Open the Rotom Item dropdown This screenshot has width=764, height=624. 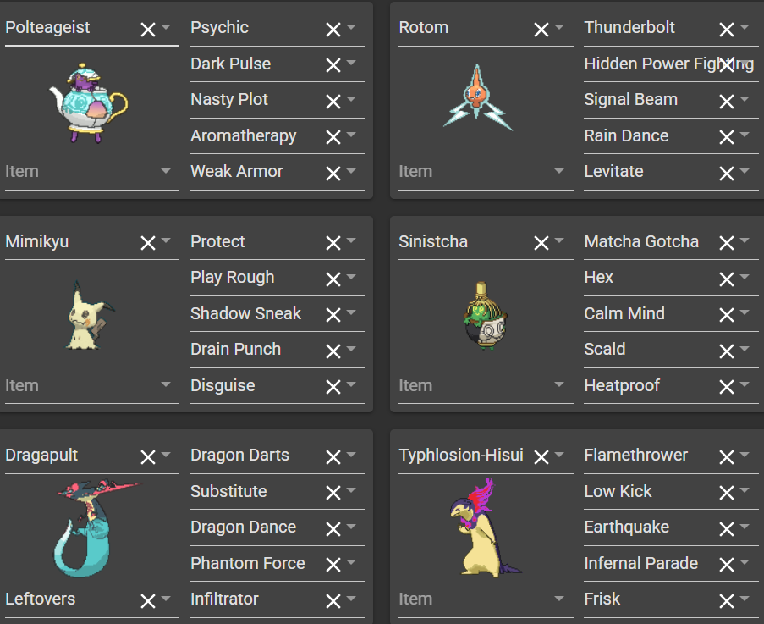[486, 172]
